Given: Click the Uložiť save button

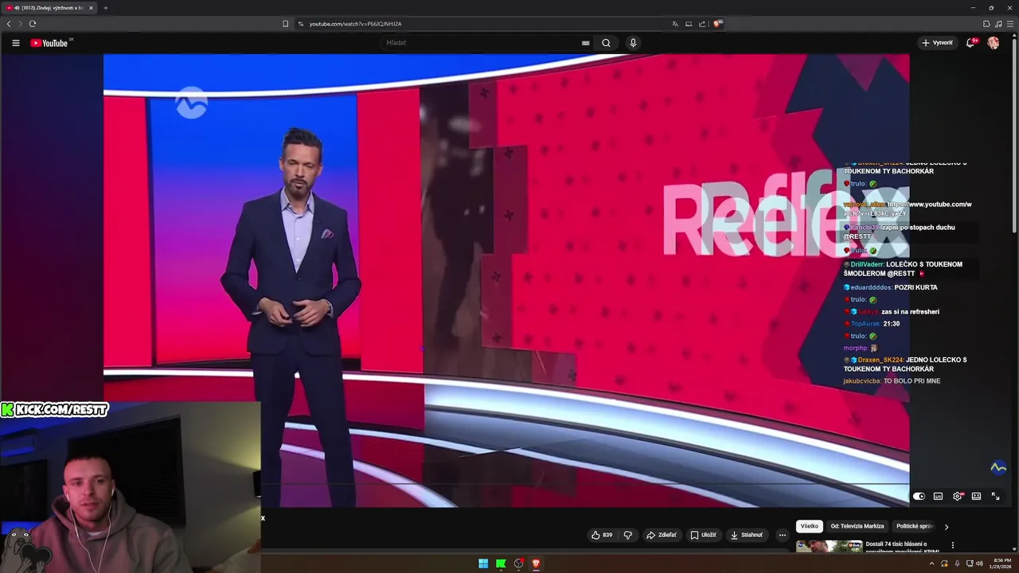Looking at the screenshot, I should (x=703, y=535).
